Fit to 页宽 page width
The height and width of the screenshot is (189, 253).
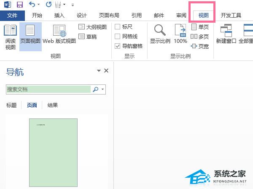coord(200,46)
